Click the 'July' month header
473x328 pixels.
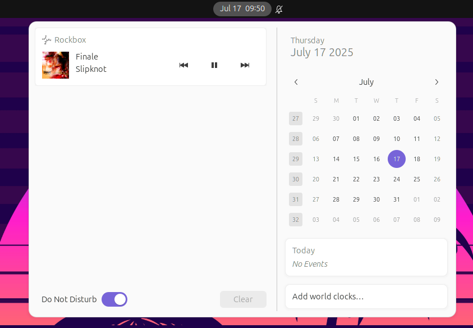366,82
